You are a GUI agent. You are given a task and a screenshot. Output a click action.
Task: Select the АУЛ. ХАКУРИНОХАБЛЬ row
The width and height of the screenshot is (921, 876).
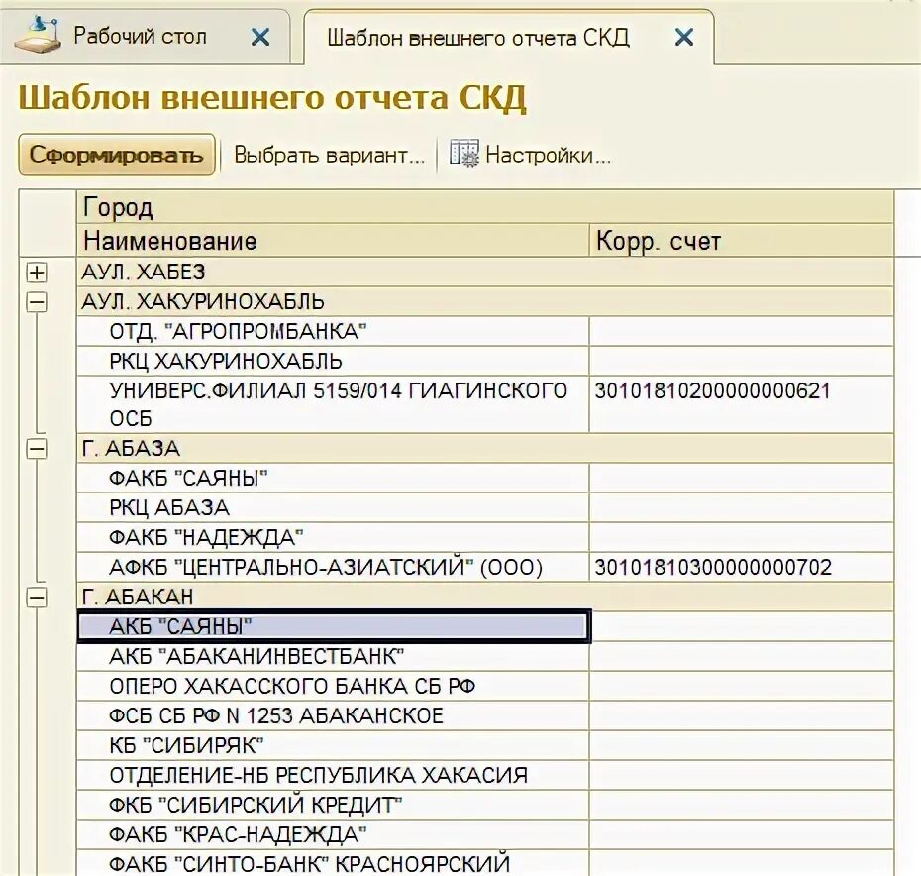(x=485, y=301)
